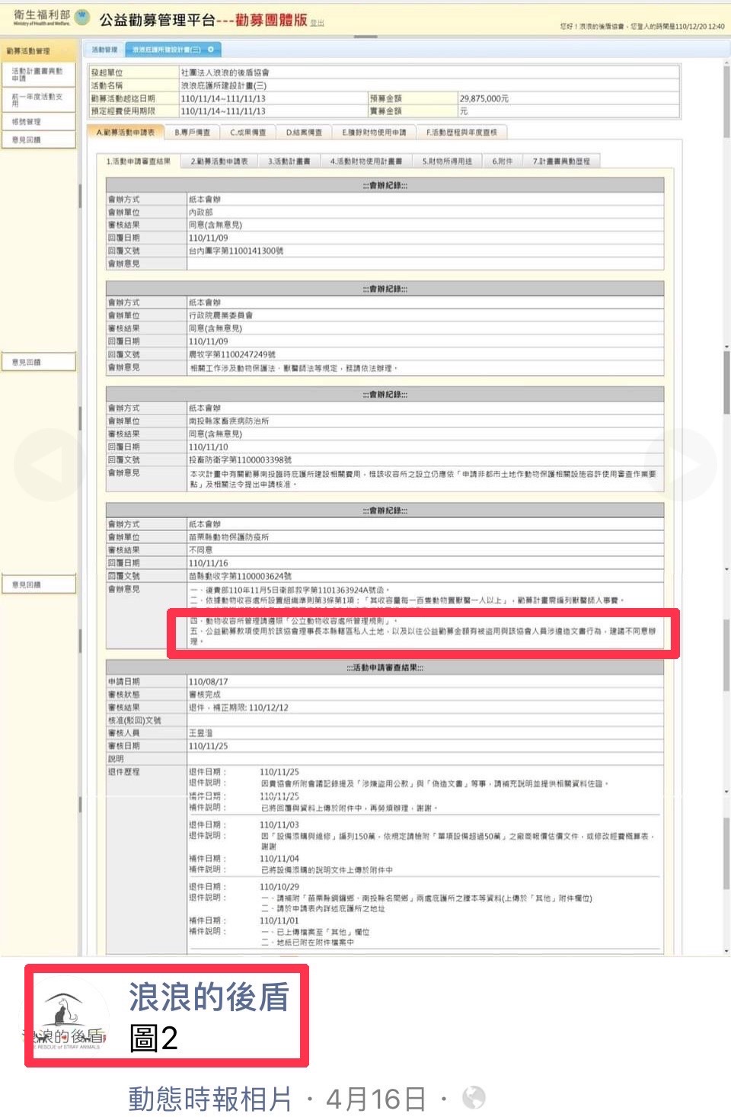Switch to the 活動管理 tab
Viewport: 731px width, 1117px height.
pos(104,50)
